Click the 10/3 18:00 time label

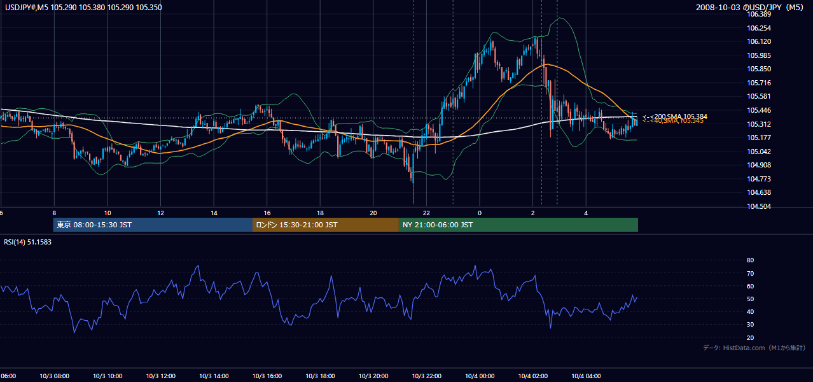click(x=320, y=376)
